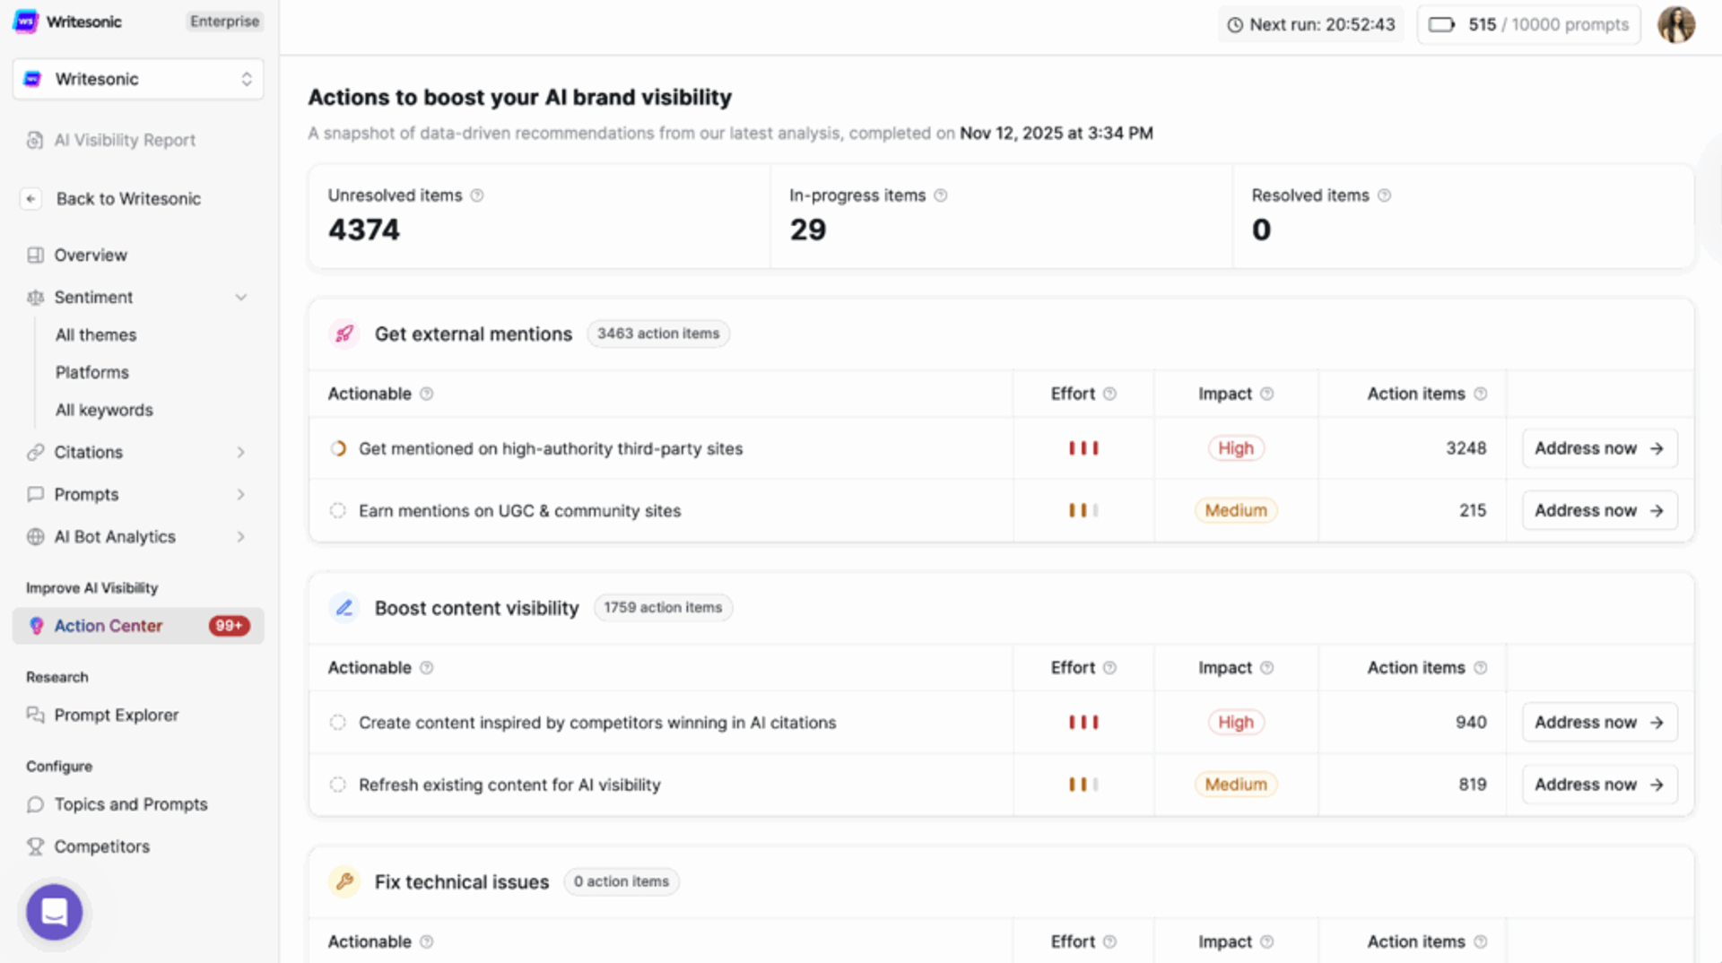The width and height of the screenshot is (1722, 963).
Task: Click Action items help icon in Boost content visibility
Action: click(1480, 668)
